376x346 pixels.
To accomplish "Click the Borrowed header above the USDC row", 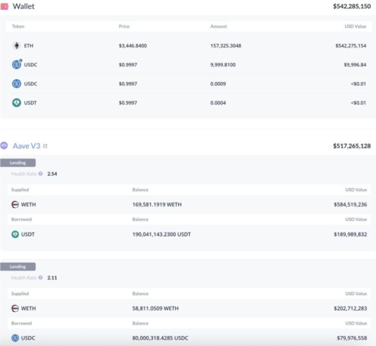I will click(22, 323).
